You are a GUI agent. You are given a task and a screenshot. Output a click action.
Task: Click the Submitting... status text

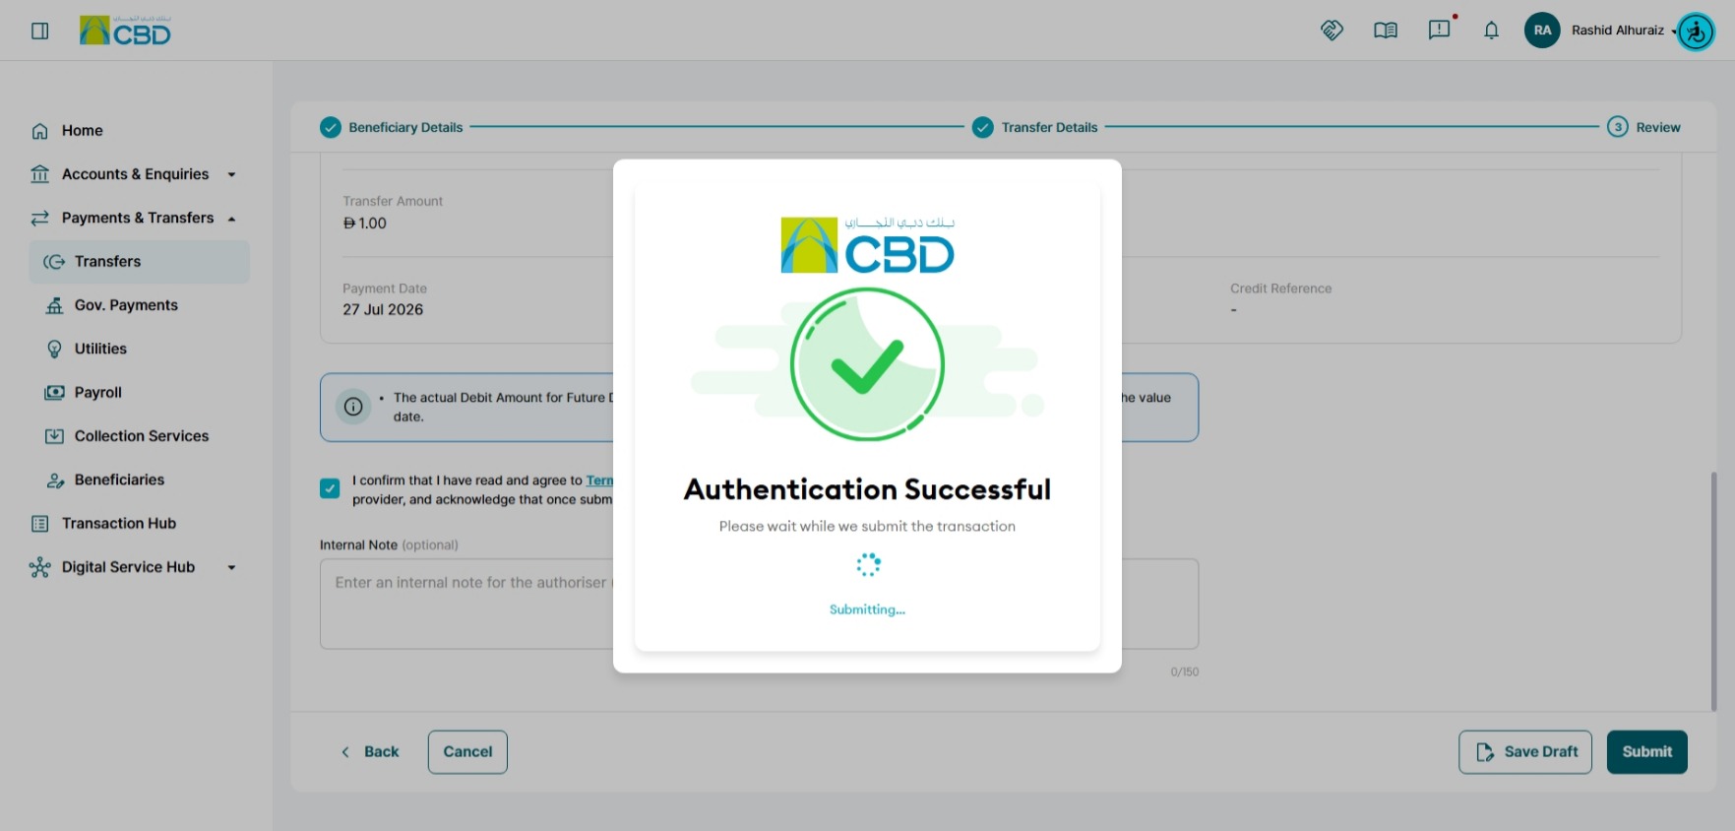(867, 609)
